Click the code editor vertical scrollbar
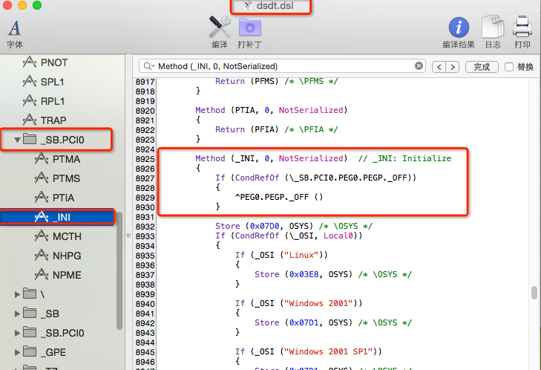The image size is (541, 370). pos(533,294)
